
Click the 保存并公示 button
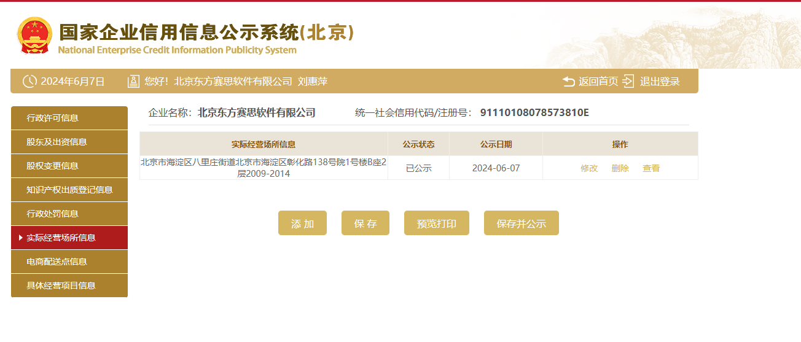pyautogui.click(x=522, y=223)
